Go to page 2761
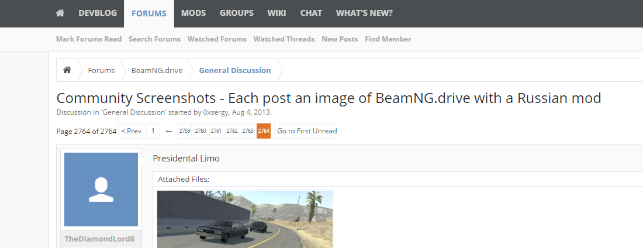 click(216, 131)
